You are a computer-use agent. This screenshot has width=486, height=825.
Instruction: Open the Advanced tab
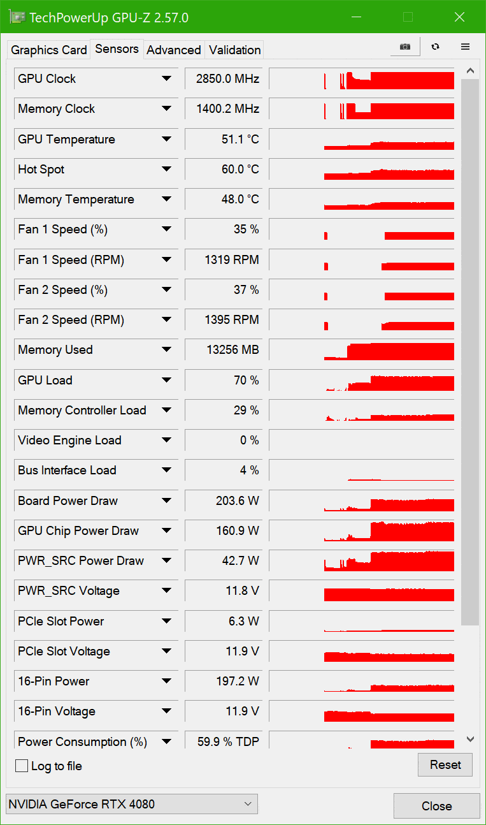click(173, 50)
